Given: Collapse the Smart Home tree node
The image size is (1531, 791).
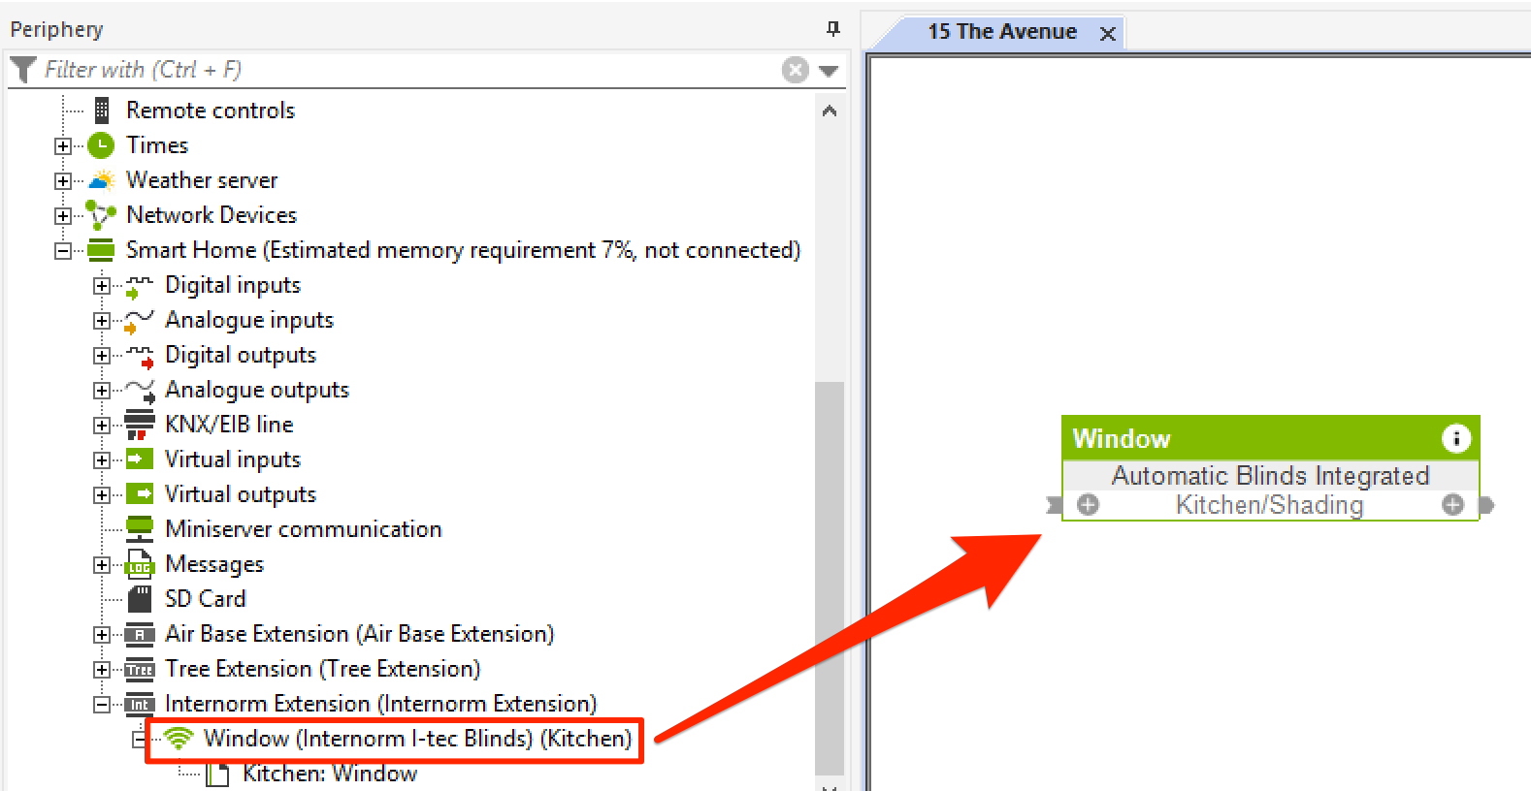Looking at the screenshot, I should [x=63, y=251].
